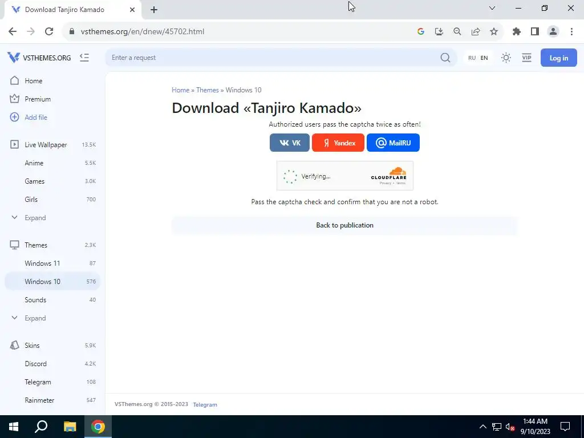Sign in with MailRU button
Screen dimensions: 584x438
point(394,143)
